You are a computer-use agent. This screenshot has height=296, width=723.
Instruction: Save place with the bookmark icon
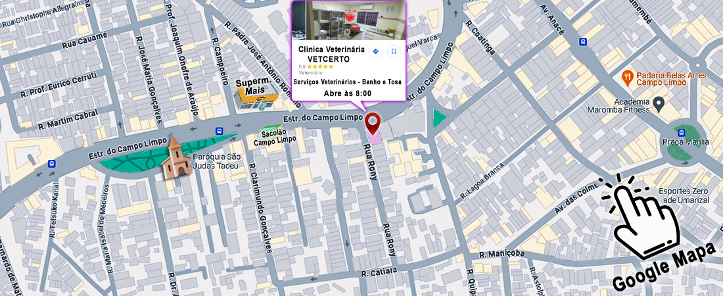coord(393,51)
